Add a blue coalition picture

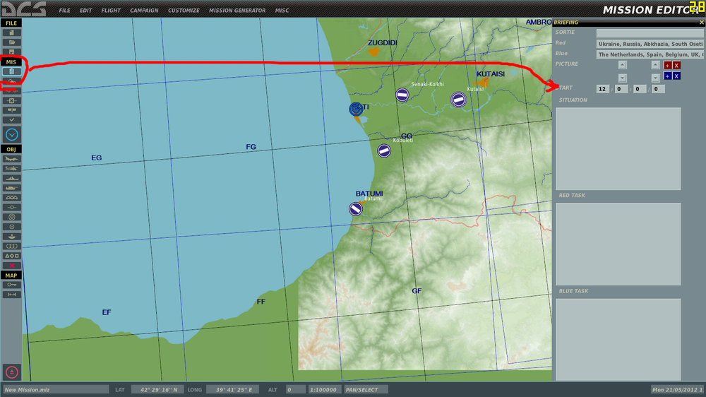[x=668, y=76]
